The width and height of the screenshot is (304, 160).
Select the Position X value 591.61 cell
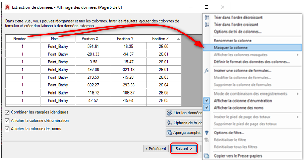coord(93,46)
